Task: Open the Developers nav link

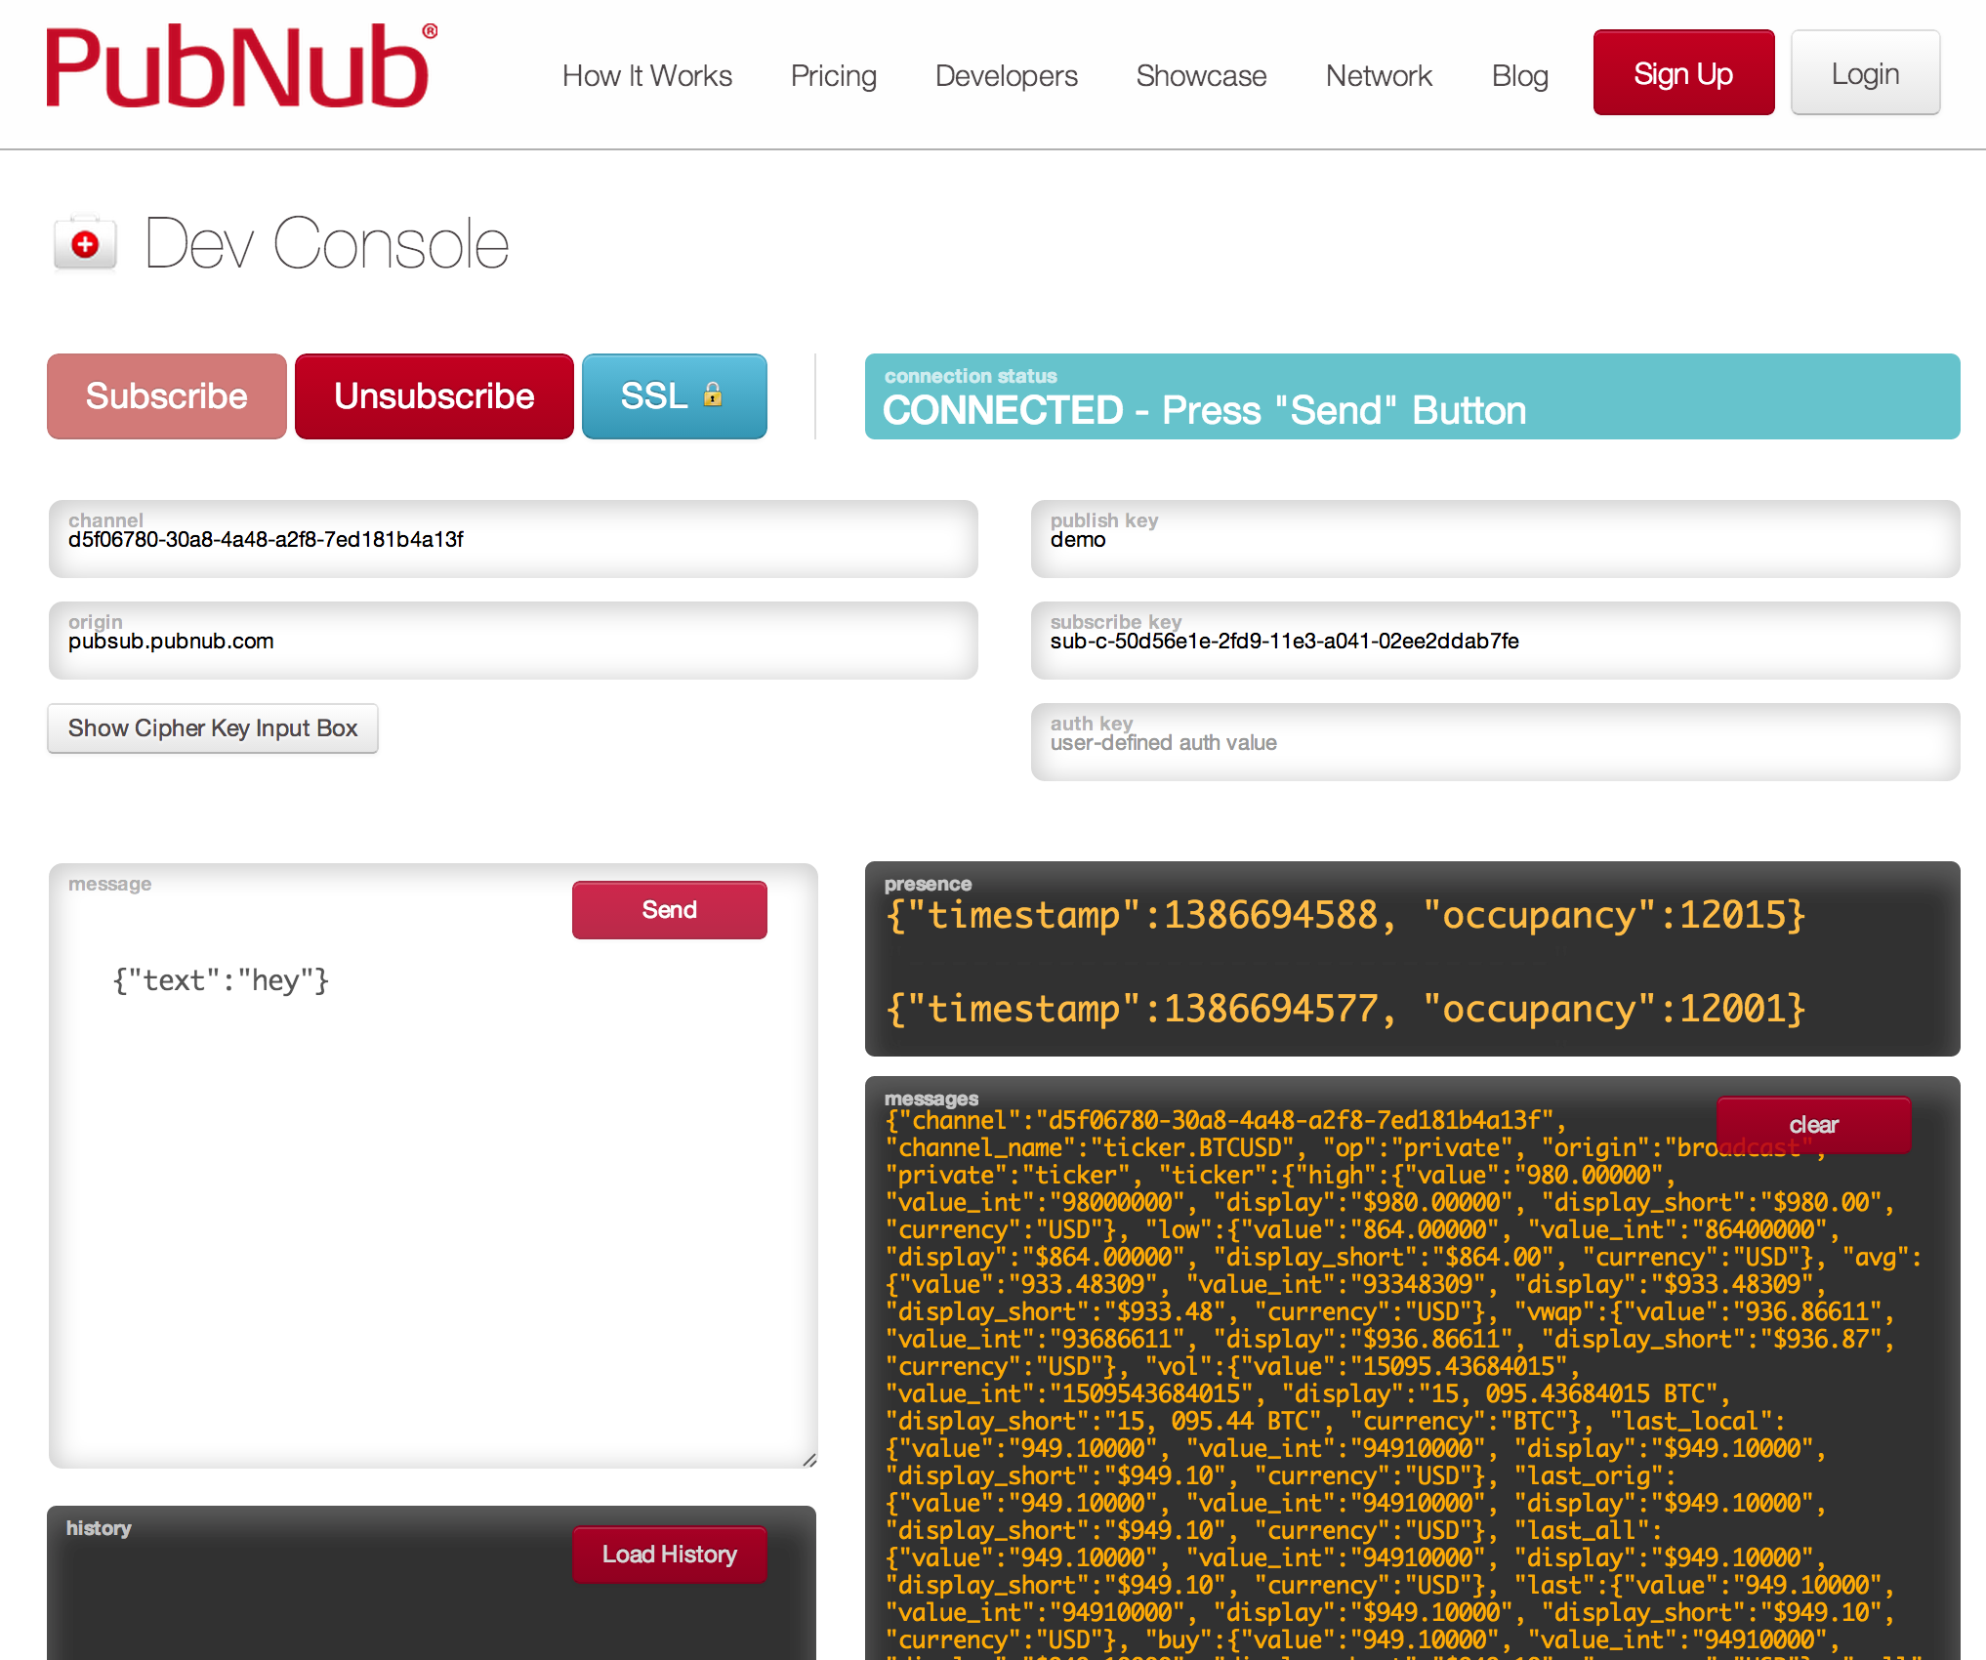Action: click(x=1006, y=76)
